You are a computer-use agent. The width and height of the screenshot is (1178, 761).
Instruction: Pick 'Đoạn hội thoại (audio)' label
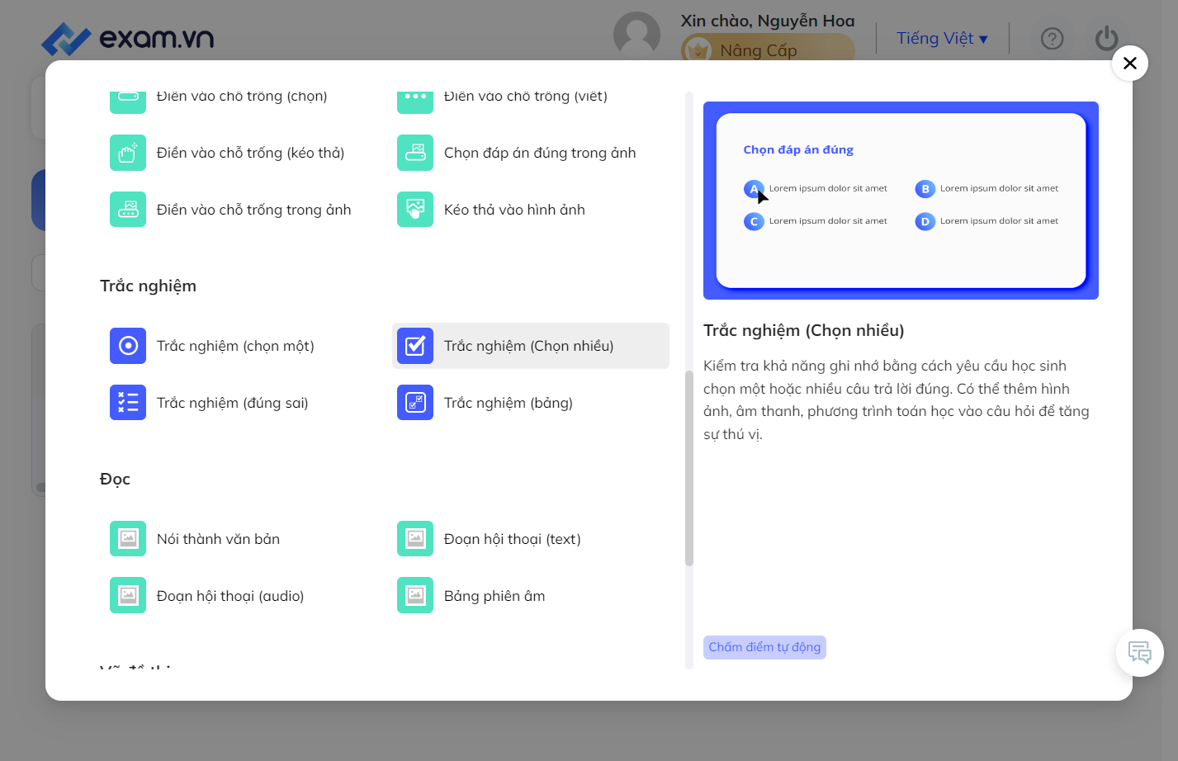click(x=230, y=596)
